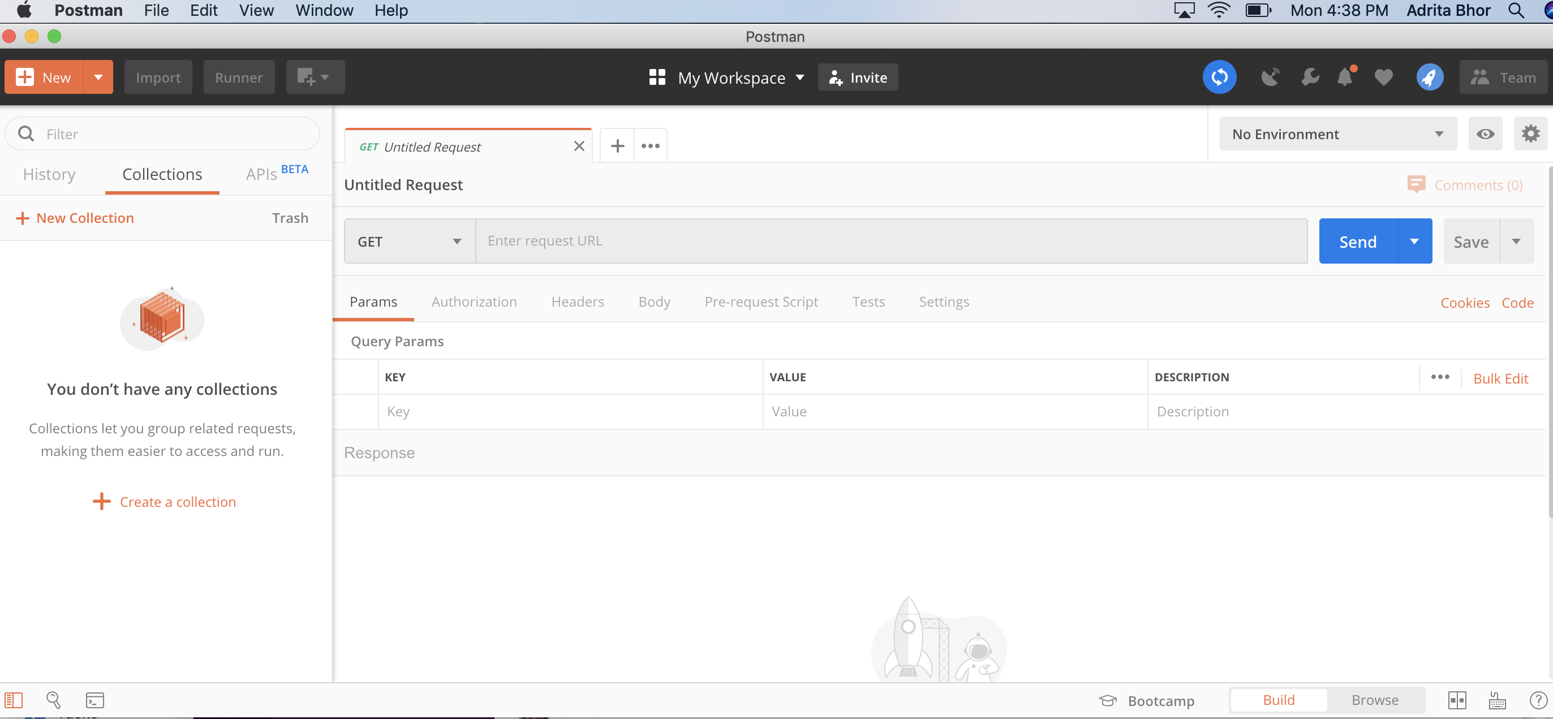Open the Window menu
Screen dimensions: 1553x719
[x=324, y=10]
